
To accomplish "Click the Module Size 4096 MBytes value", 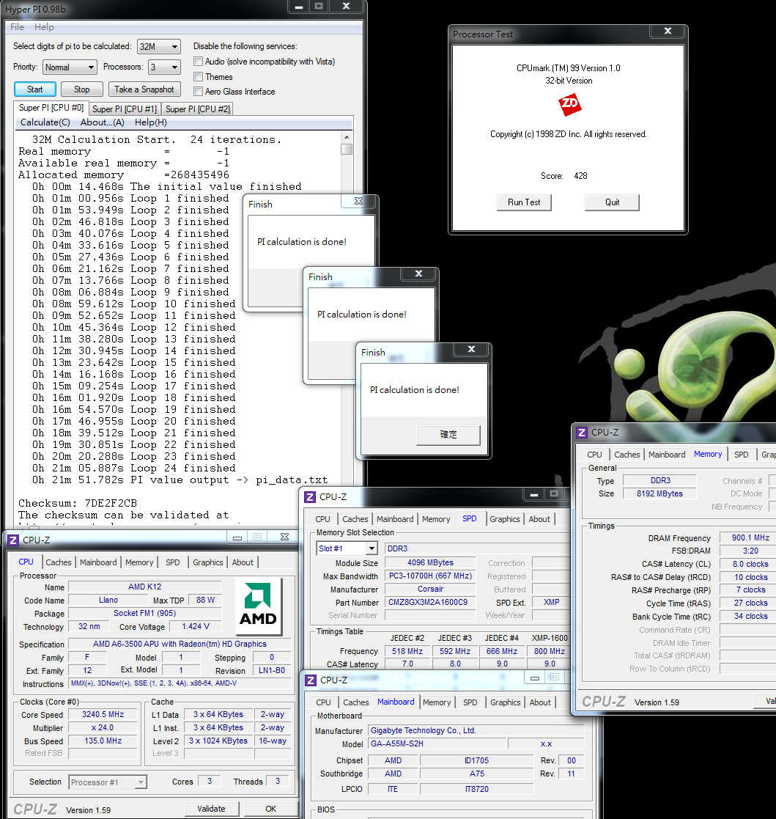I will click(430, 563).
